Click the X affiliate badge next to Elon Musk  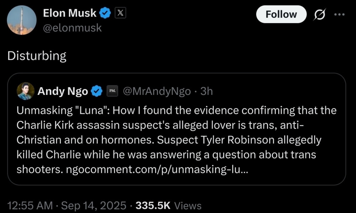pyautogui.click(x=120, y=13)
